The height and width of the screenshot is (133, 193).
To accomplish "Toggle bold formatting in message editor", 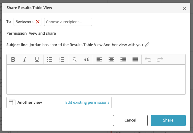I will (x=13, y=59).
